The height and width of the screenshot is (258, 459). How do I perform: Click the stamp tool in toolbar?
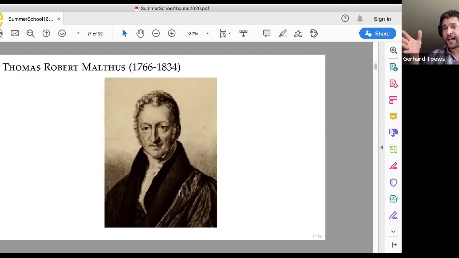(x=314, y=33)
